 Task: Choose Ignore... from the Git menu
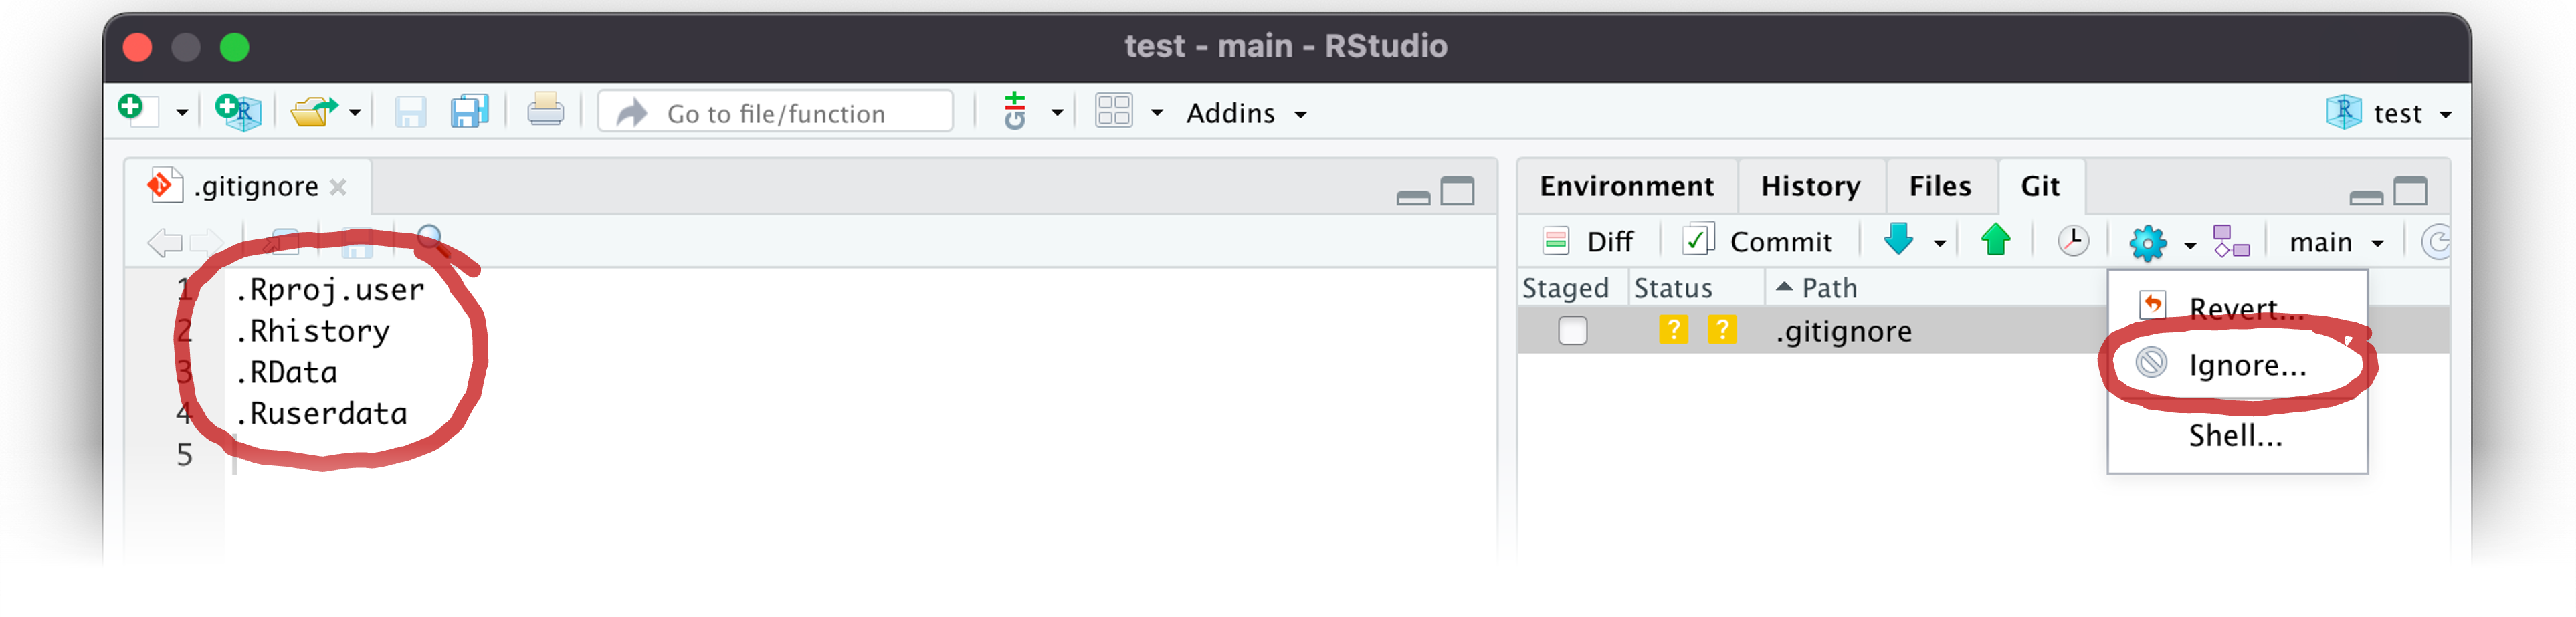click(x=2246, y=366)
